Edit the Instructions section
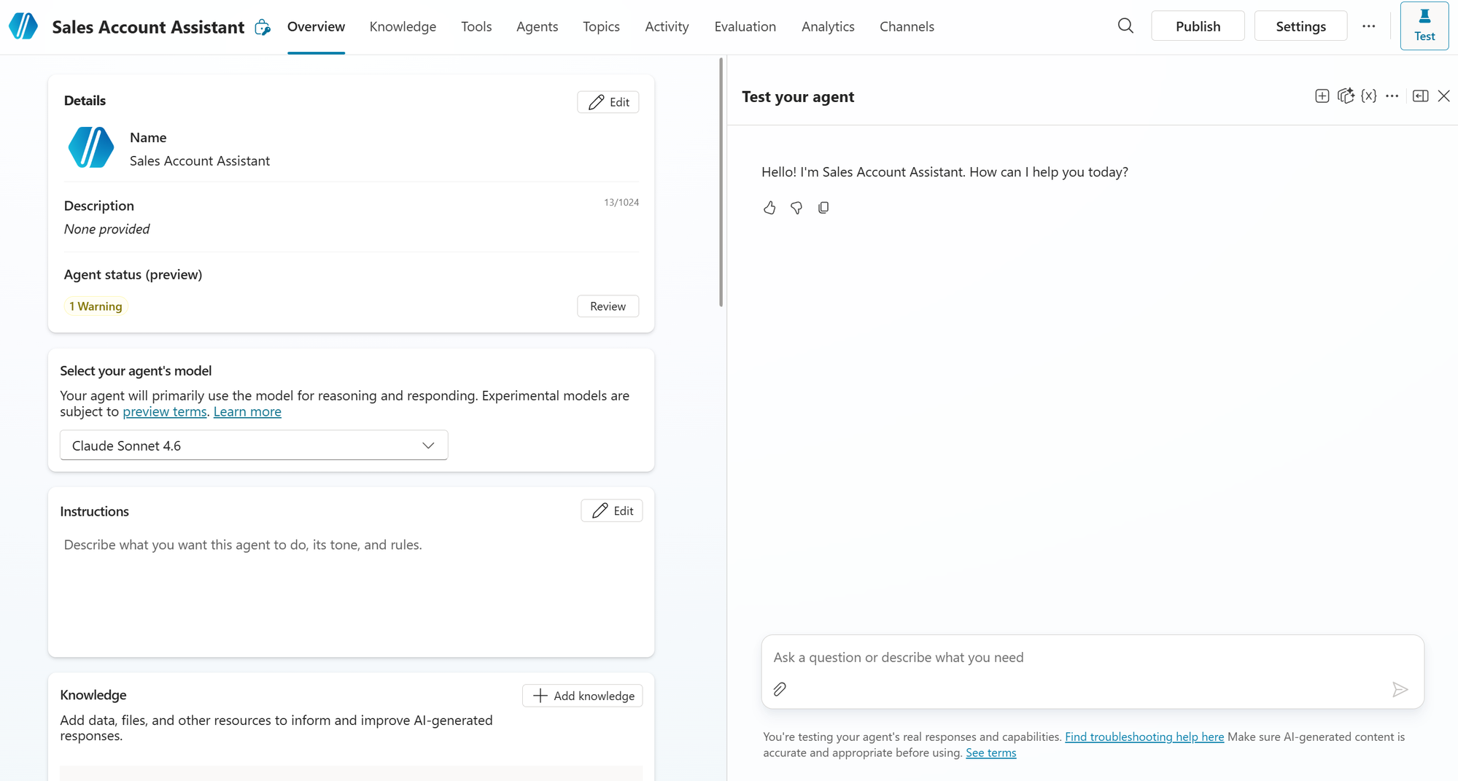 (x=611, y=510)
